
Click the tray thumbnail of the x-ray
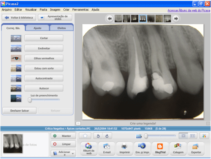point(13,143)
